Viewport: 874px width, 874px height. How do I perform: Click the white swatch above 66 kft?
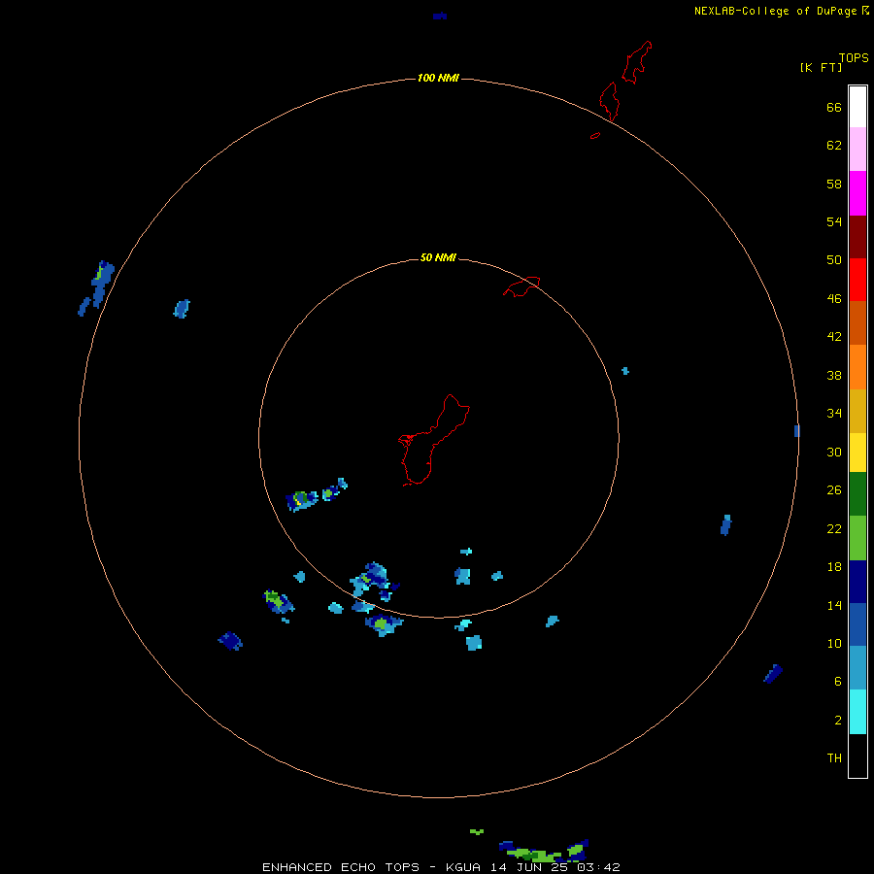tap(857, 107)
